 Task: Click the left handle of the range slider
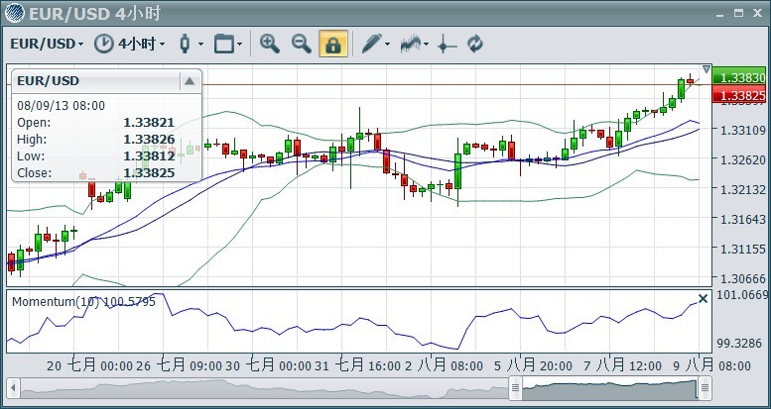click(515, 388)
